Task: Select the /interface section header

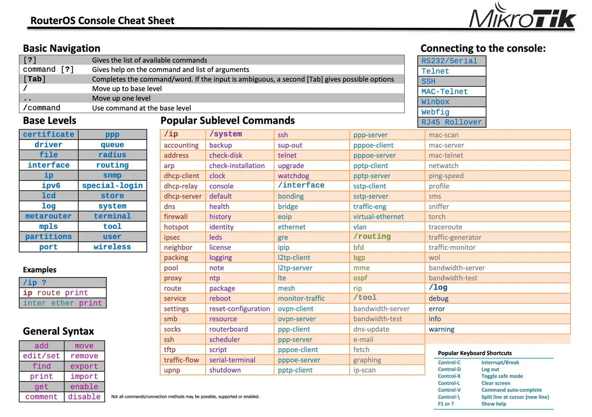Action: 301,185
